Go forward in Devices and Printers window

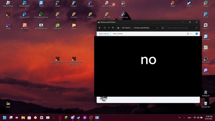coord(104,28)
